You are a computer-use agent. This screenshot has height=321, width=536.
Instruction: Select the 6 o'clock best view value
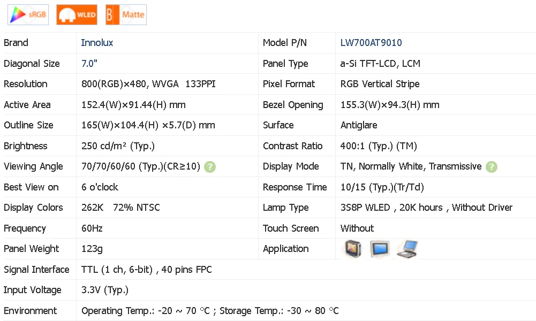[100, 187]
